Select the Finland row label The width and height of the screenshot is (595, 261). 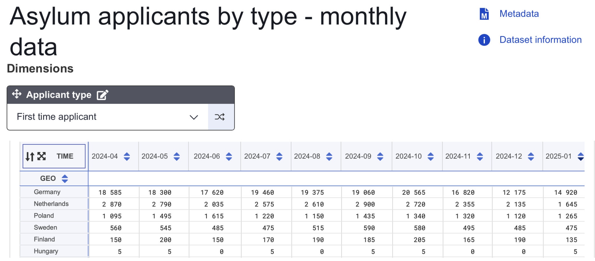click(44, 239)
